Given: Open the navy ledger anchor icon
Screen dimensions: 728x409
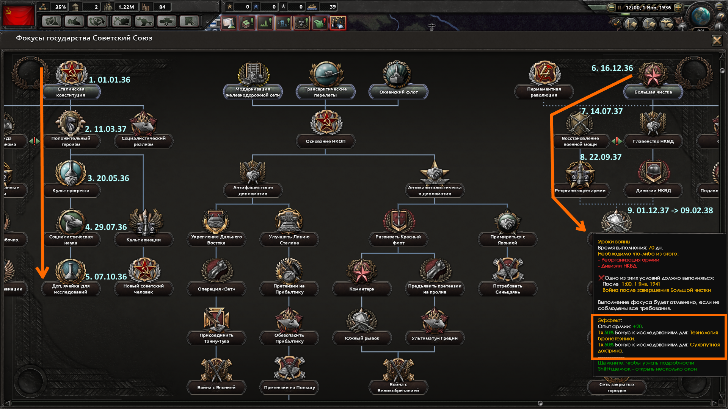Looking at the screenshot, I should [649, 24].
